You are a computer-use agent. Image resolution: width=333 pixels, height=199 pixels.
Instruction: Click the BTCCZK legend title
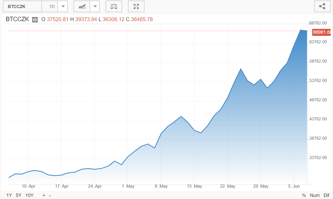pos(17,19)
